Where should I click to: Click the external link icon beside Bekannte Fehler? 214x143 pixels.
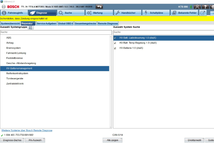pos(203,13)
